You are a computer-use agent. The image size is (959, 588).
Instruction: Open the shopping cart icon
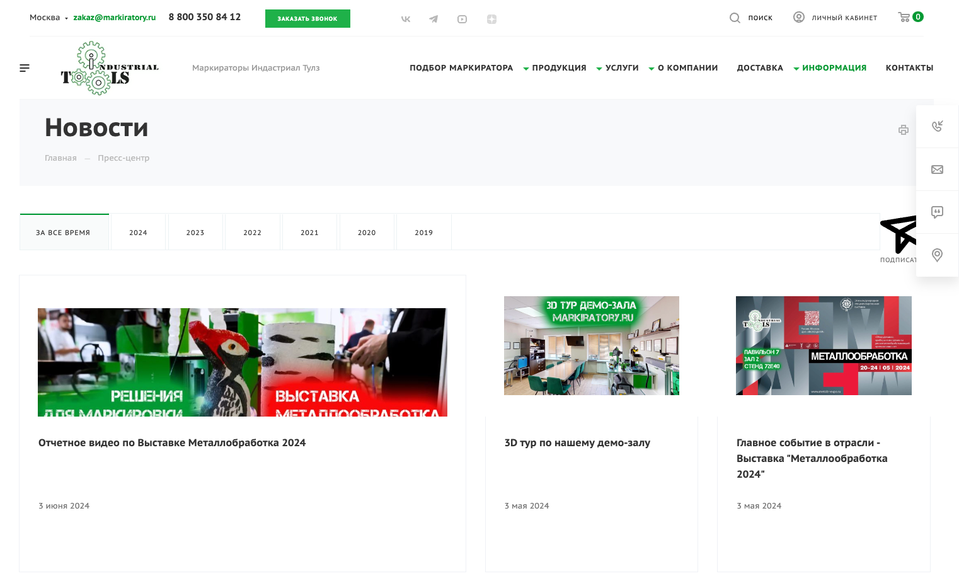(x=904, y=17)
